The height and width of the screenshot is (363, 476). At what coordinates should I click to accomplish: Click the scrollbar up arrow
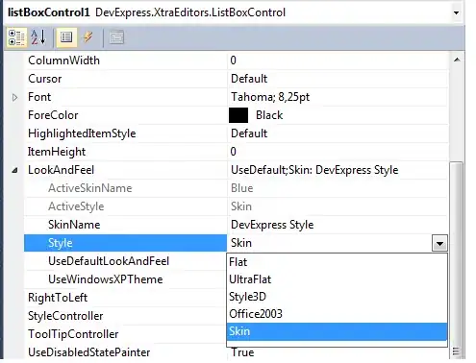click(457, 60)
